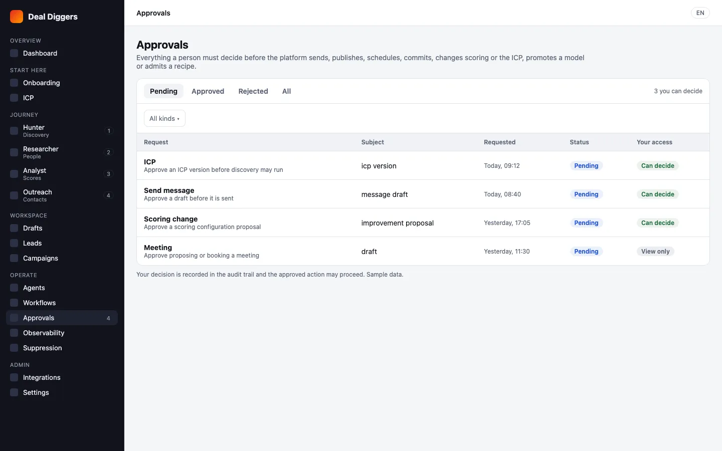This screenshot has width=722, height=451.
Task: Open the Meeting approval request
Action: point(423,251)
